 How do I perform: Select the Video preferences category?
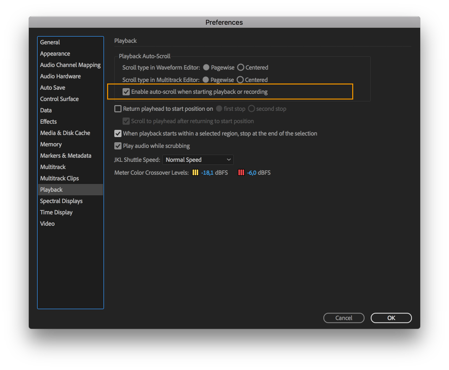[47, 224]
